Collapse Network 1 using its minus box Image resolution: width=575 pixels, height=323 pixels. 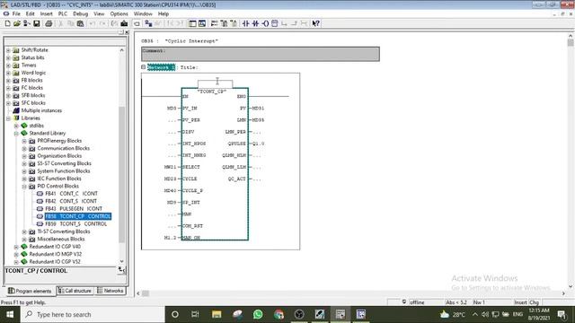[144, 67]
